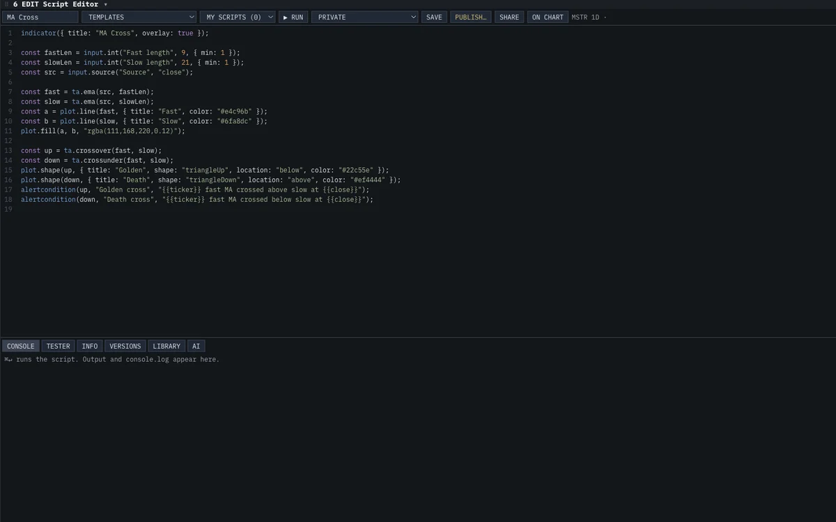This screenshot has height=522, width=836.
Task: Click the plot.shape "Death" code line
Action: (x=211, y=179)
